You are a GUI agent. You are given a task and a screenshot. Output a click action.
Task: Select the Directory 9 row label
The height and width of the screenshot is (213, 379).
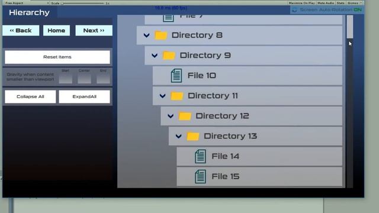tap(205, 56)
